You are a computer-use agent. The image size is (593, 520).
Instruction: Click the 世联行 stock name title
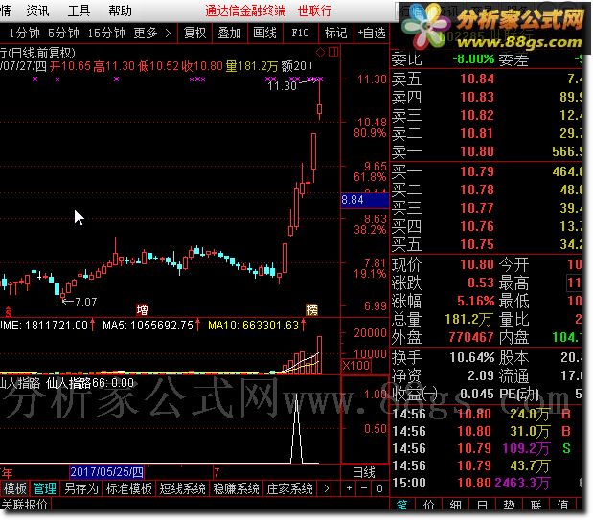tap(314, 11)
